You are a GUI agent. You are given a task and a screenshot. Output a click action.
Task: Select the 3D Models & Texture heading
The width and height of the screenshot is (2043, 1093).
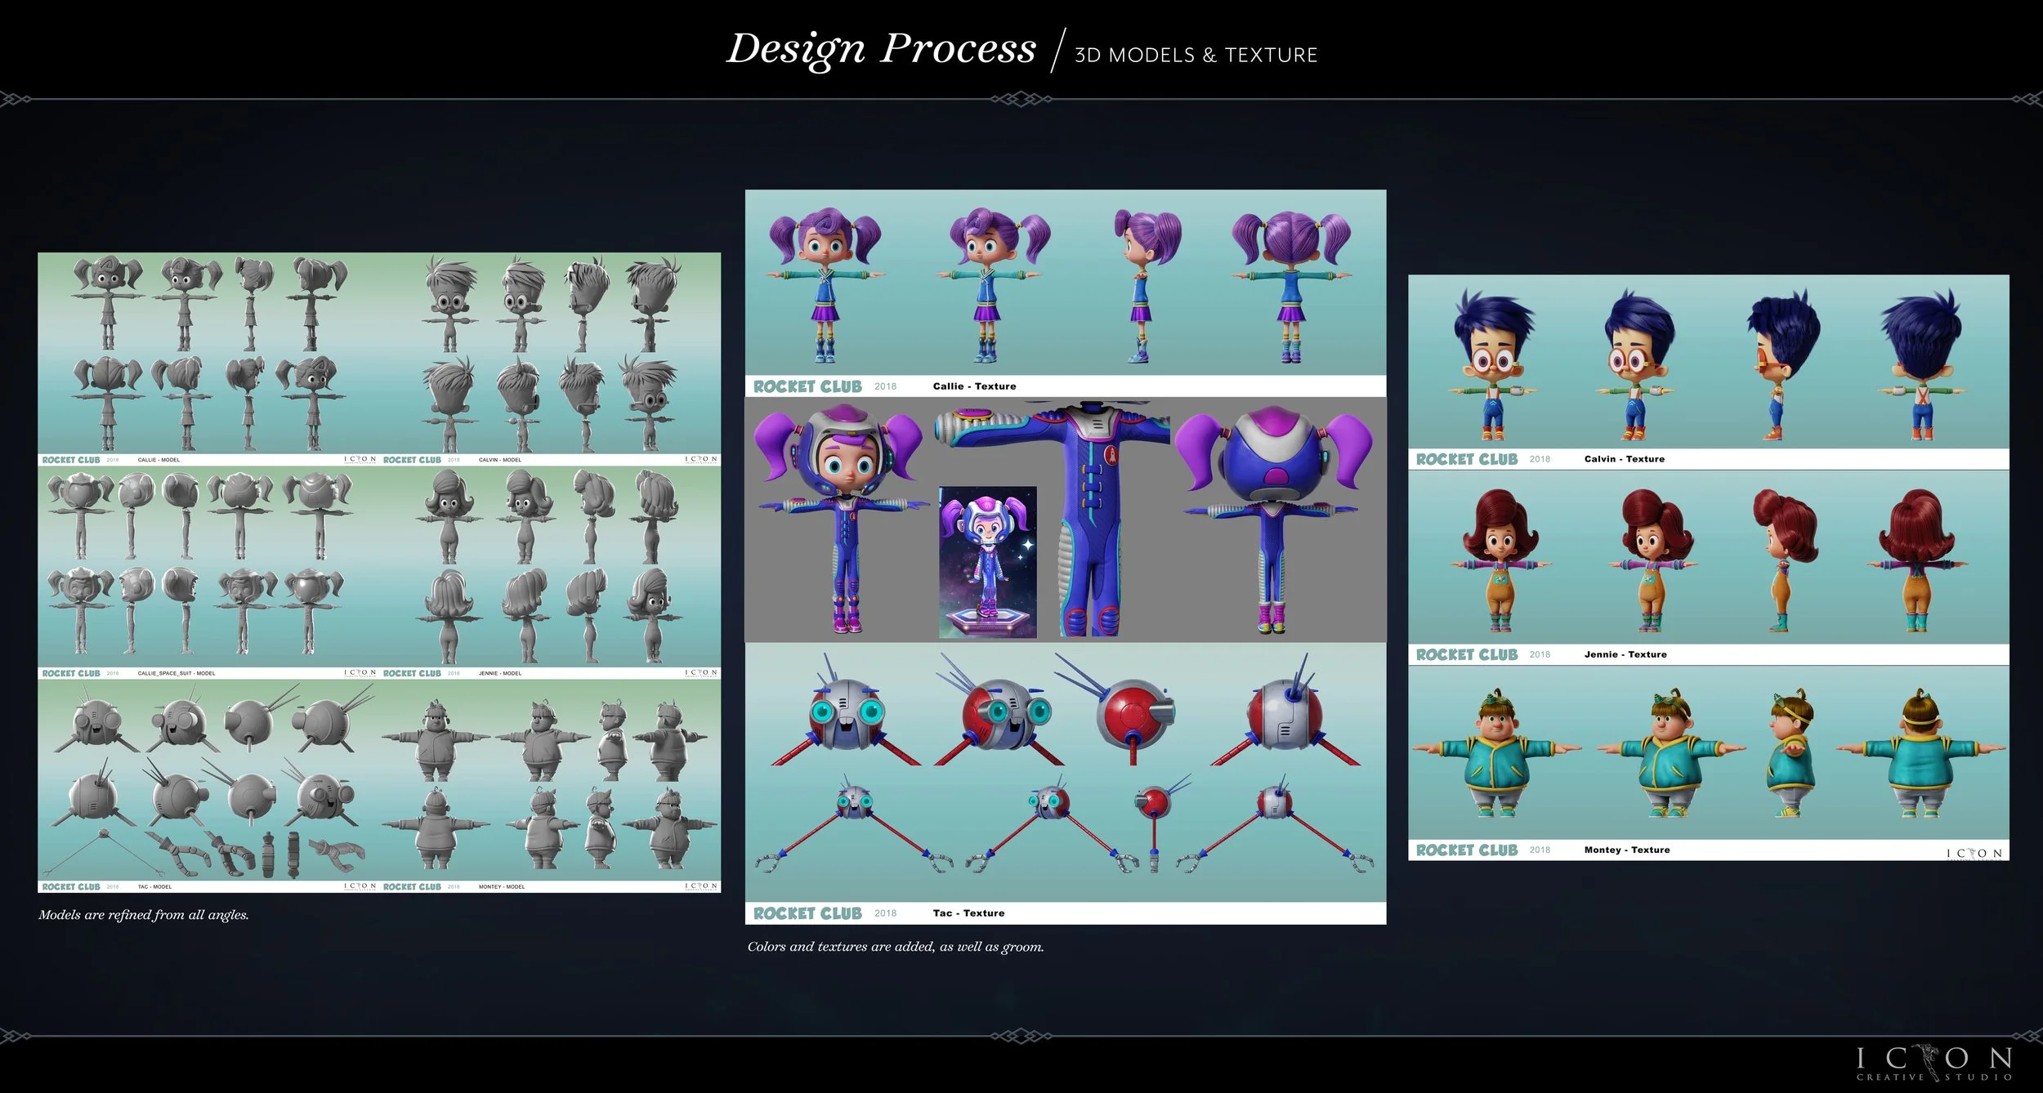(x=1196, y=56)
